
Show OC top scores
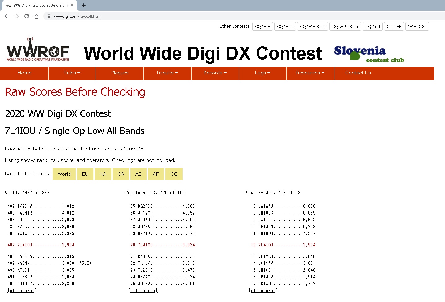[x=174, y=174]
